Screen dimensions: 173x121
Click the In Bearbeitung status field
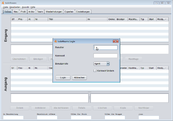click(x=13, y=118)
